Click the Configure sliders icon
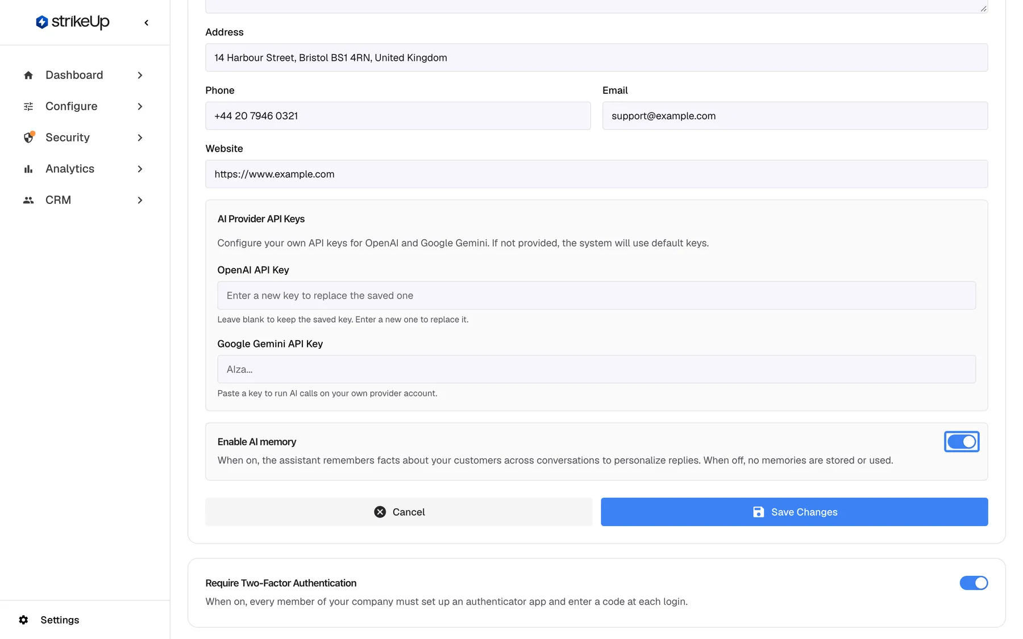 click(28, 106)
